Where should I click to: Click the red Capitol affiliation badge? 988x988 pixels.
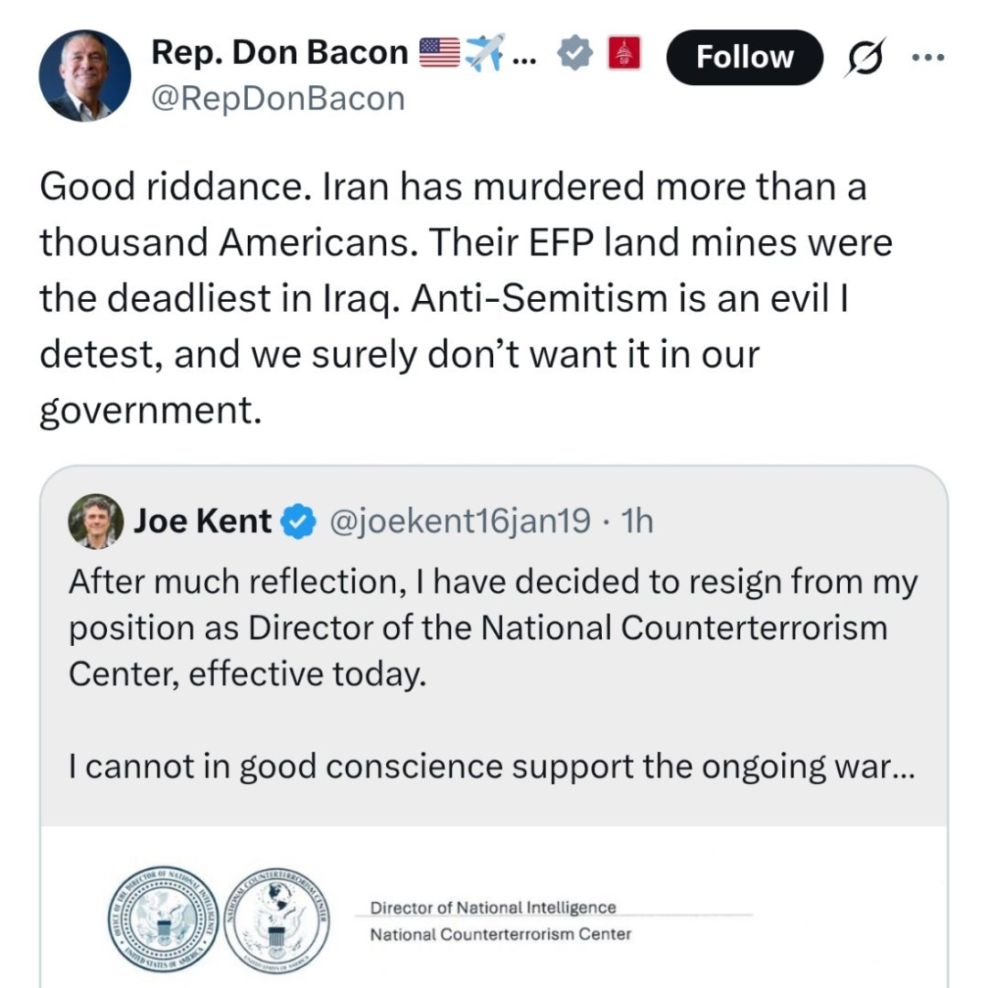624,56
